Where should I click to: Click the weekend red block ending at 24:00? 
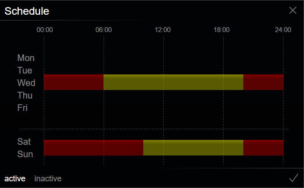[263, 147]
